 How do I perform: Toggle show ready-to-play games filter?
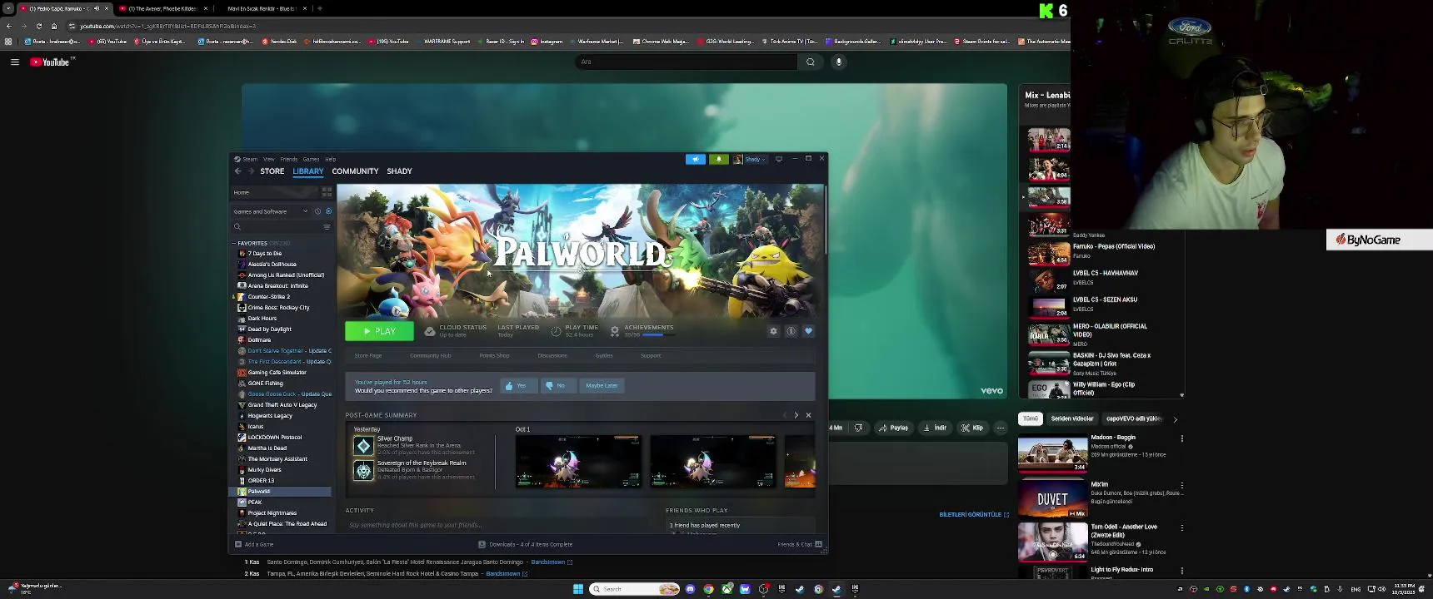pos(328,211)
